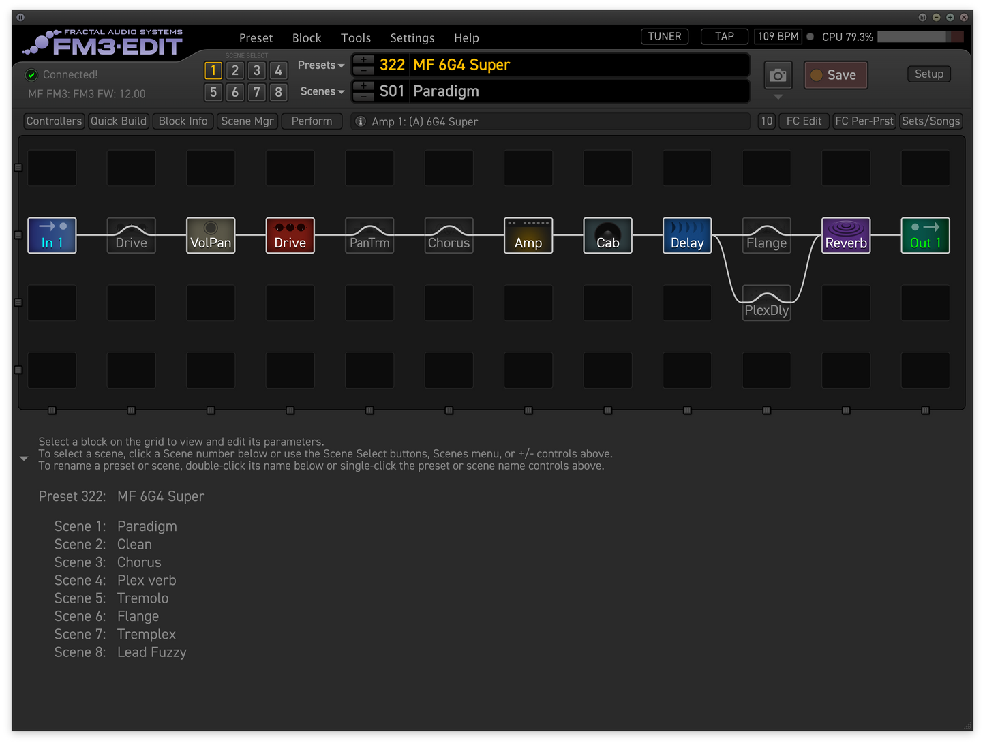The width and height of the screenshot is (985, 745).
Task: Select the Reverb block
Action: (x=846, y=235)
